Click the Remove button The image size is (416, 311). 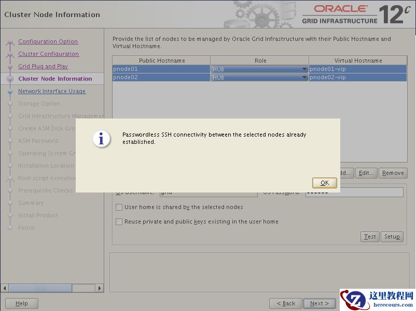393,173
